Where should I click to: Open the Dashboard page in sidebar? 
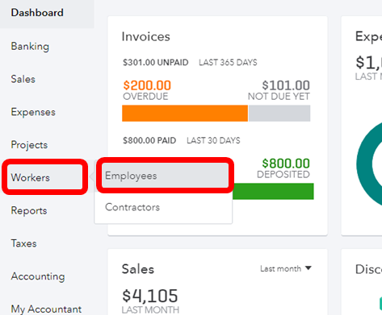click(x=37, y=13)
